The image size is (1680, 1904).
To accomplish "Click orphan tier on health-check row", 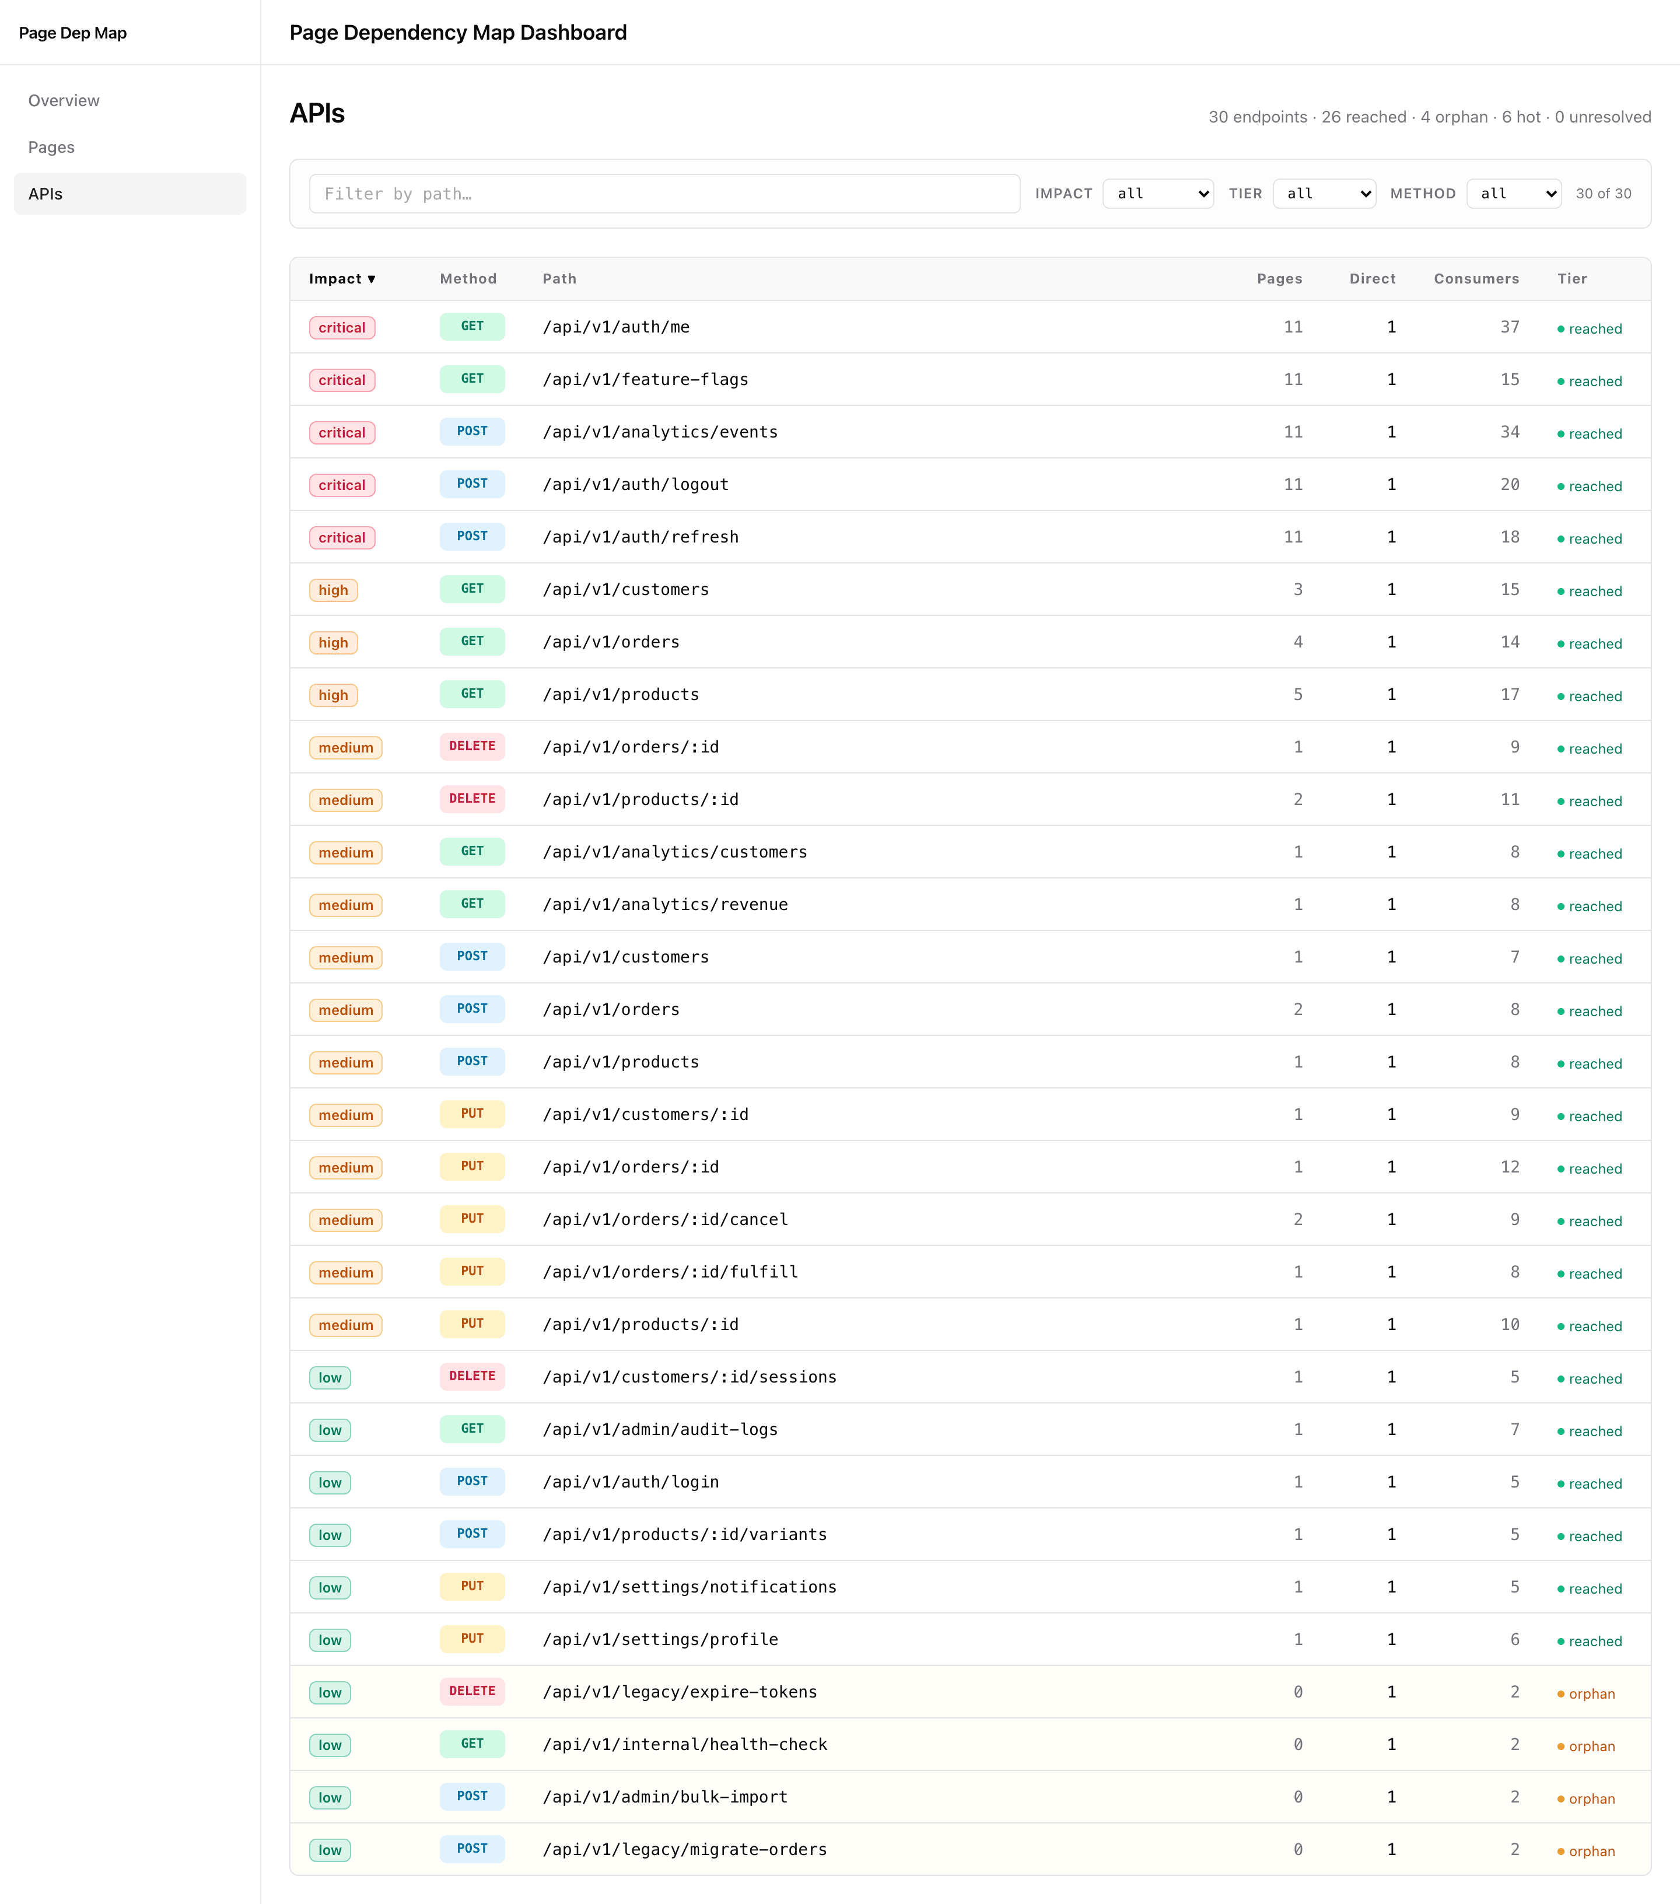I will pos(1587,1746).
